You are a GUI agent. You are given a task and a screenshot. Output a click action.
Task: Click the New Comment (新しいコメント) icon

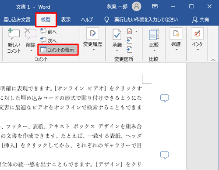coord(14,34)
